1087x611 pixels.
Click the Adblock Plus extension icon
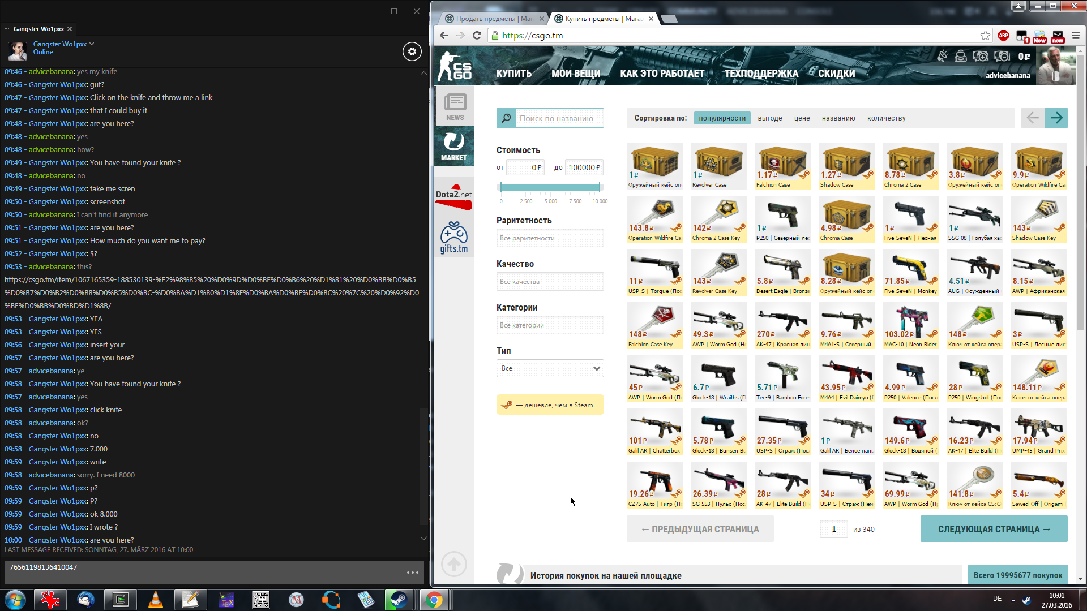(1003, 36)
